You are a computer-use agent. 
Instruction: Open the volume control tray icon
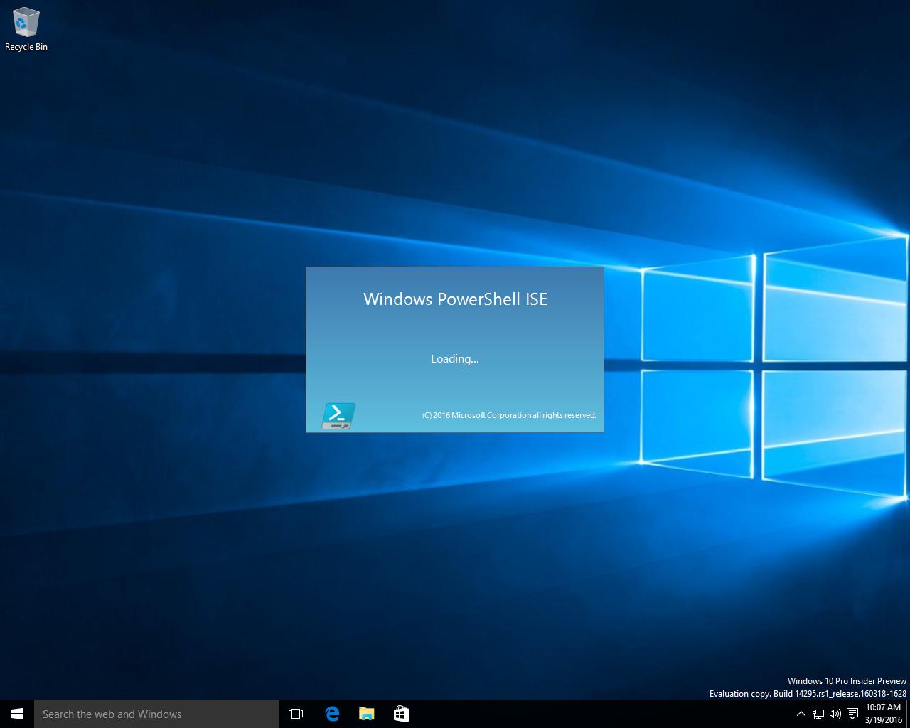(835, 714)
